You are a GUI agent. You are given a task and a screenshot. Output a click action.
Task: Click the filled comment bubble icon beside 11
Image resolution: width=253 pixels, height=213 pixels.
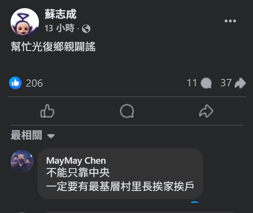coord(206,83)
